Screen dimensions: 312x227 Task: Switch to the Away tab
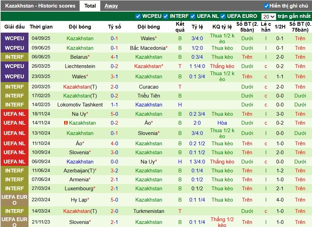pos(111,6)
